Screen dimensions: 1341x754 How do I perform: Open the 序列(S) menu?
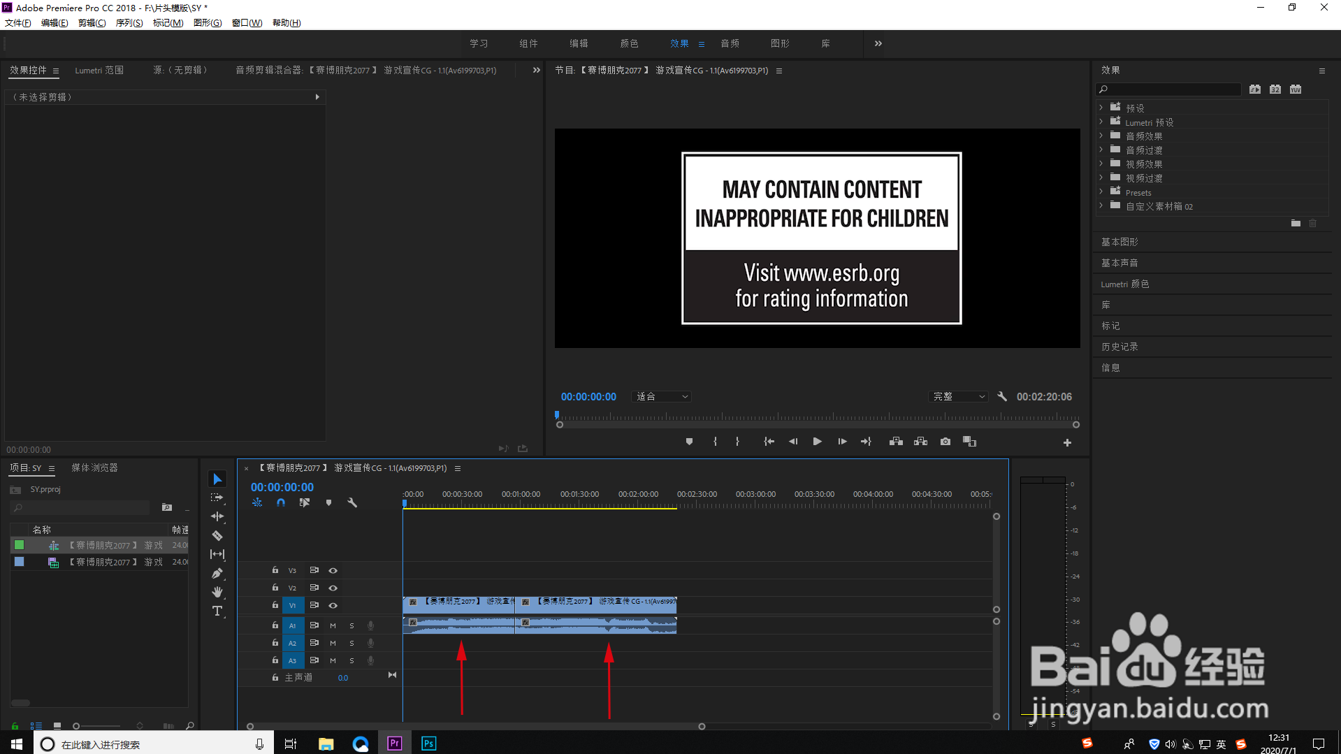(x=129, y=23)
